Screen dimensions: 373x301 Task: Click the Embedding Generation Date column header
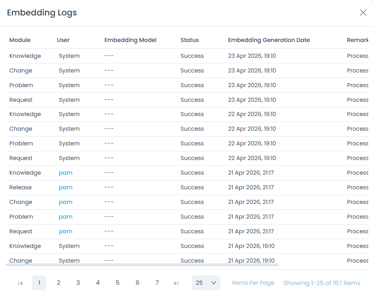[x=269, y=40]
